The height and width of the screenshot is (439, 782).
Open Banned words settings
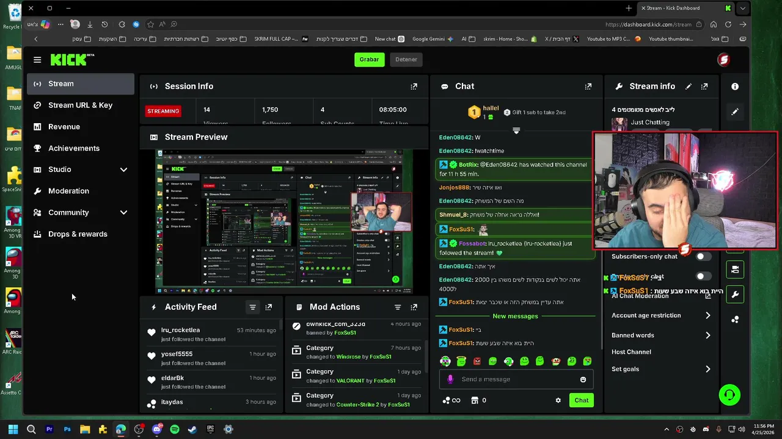click(x=661, y=335)
